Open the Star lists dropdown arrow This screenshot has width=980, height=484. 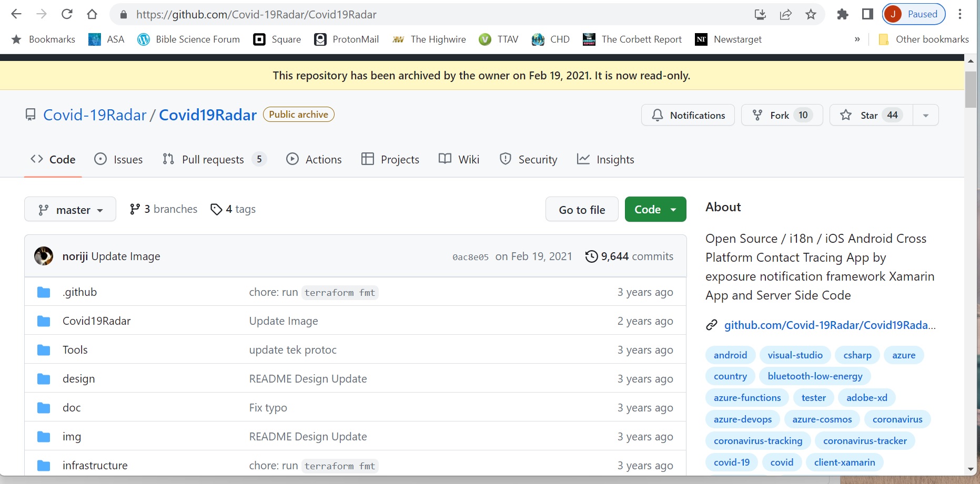925,115
